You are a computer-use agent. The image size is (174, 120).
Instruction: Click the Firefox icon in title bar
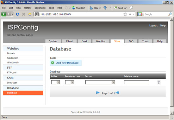pyautogui.click(x=3, y=2)
